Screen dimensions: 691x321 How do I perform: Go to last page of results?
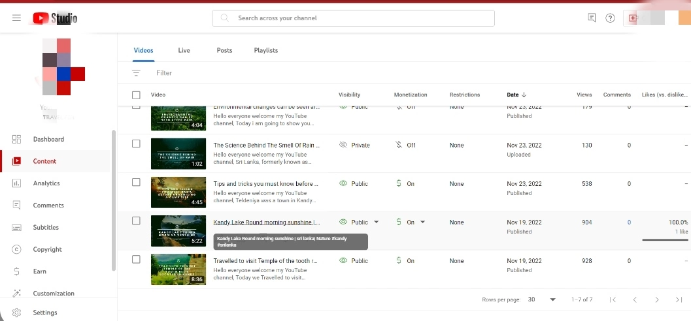click(679, 299)
